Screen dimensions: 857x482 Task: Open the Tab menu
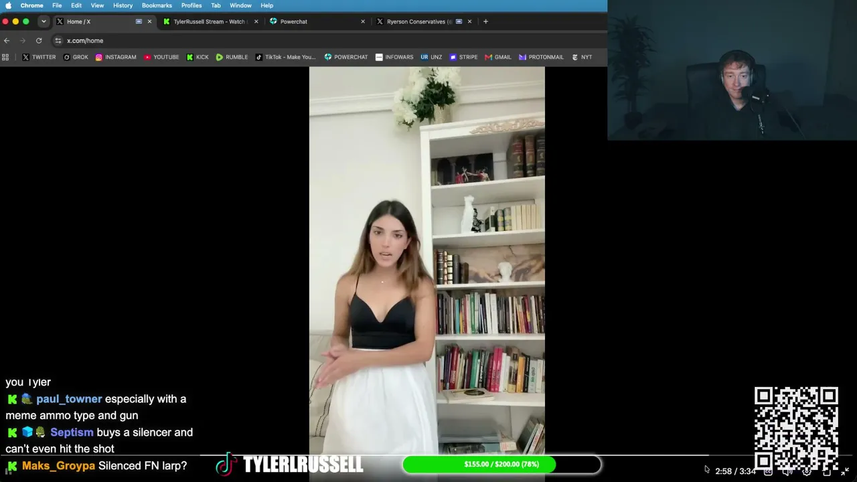(x=216, y=5)
